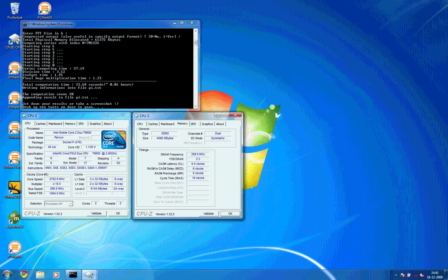Open Mainboard tab in right CPU-Z window
This screenshot has height=280, width=448.
point(167,124)
